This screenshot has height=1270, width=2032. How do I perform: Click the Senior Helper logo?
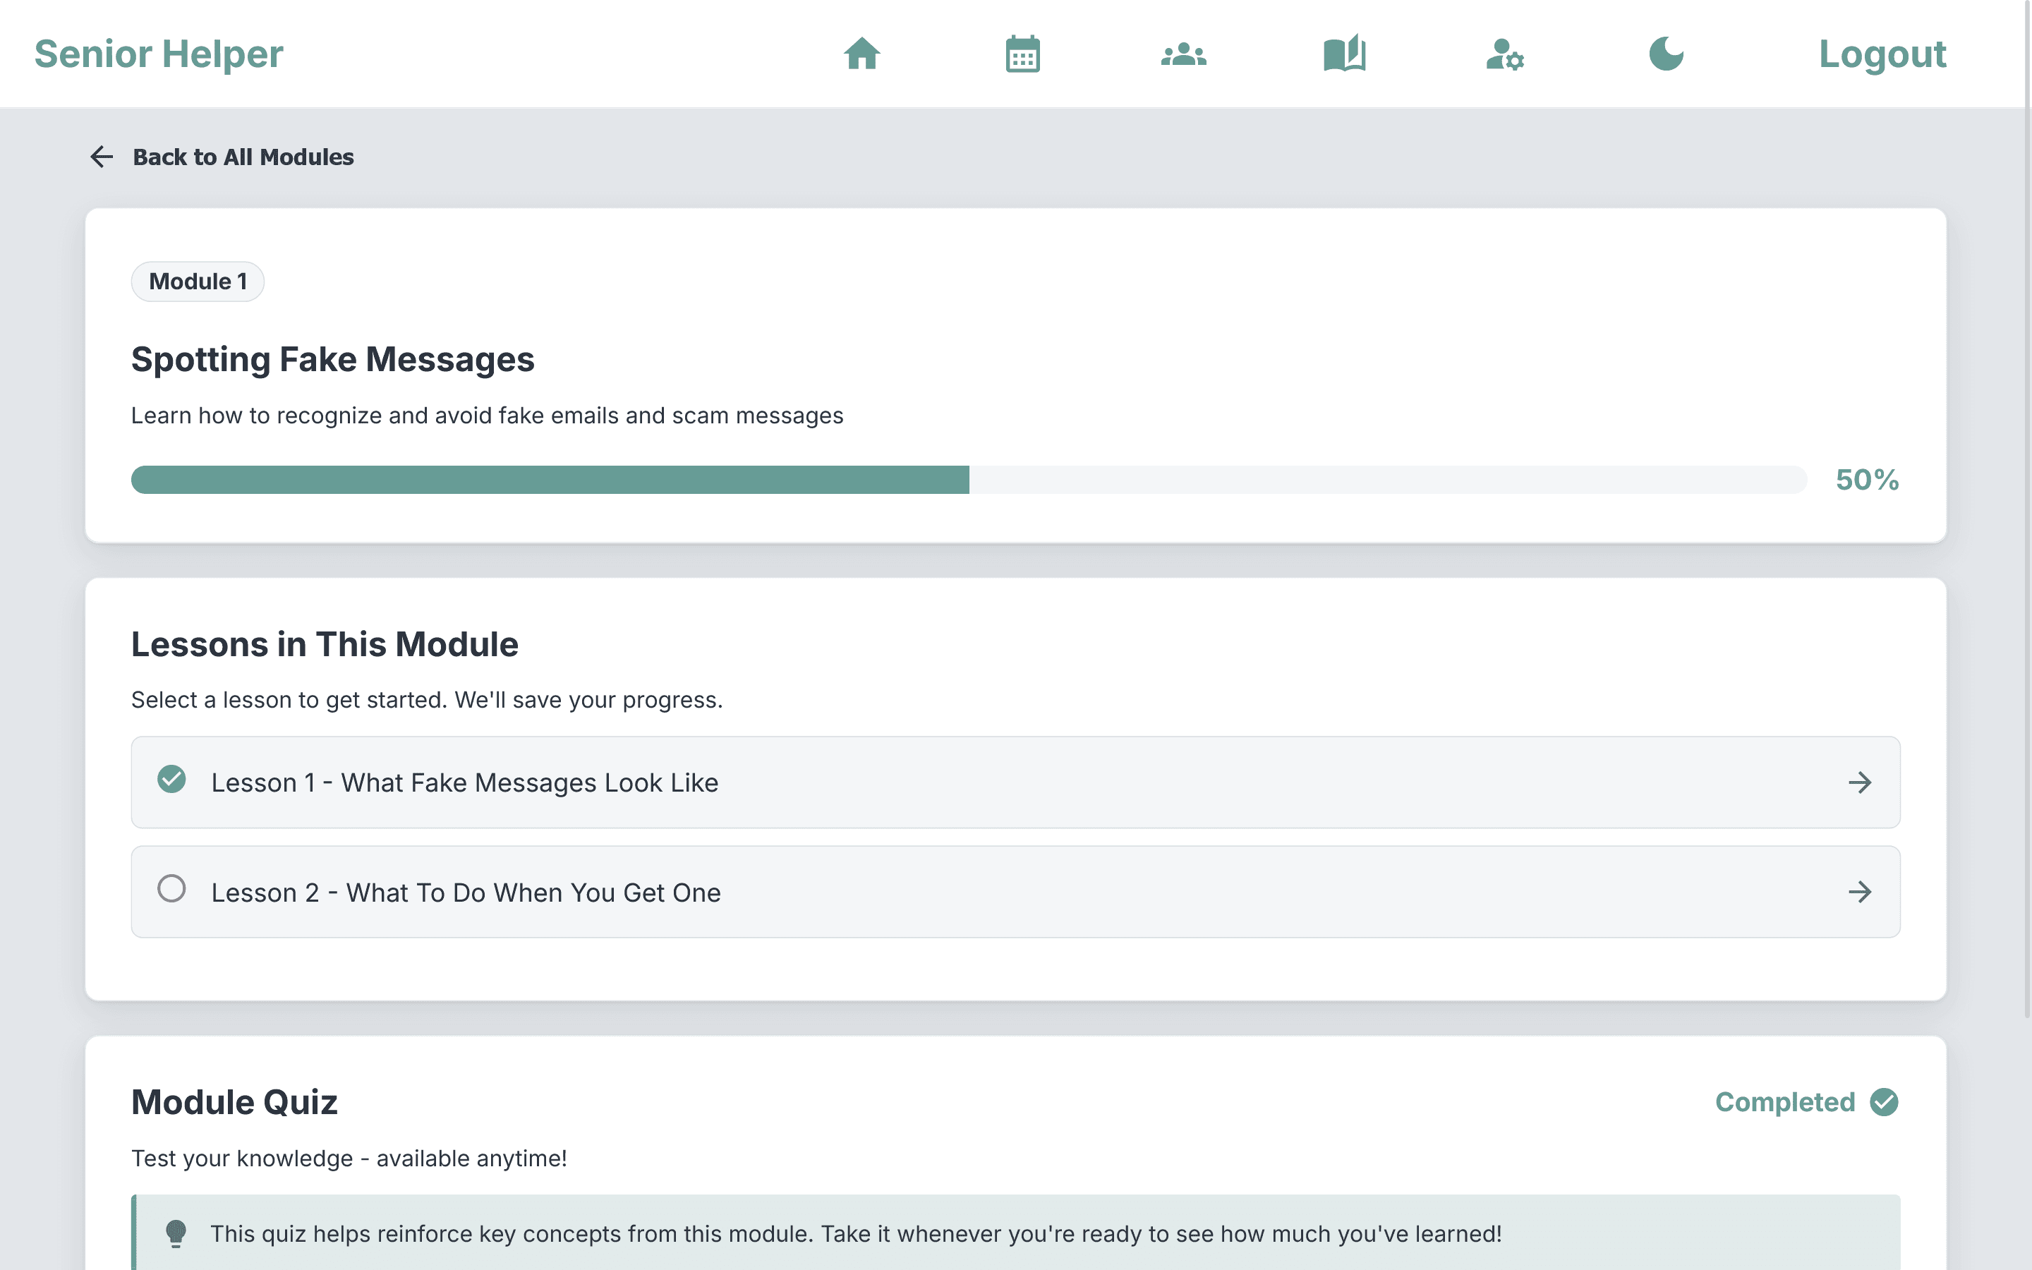tap(159, 54)
